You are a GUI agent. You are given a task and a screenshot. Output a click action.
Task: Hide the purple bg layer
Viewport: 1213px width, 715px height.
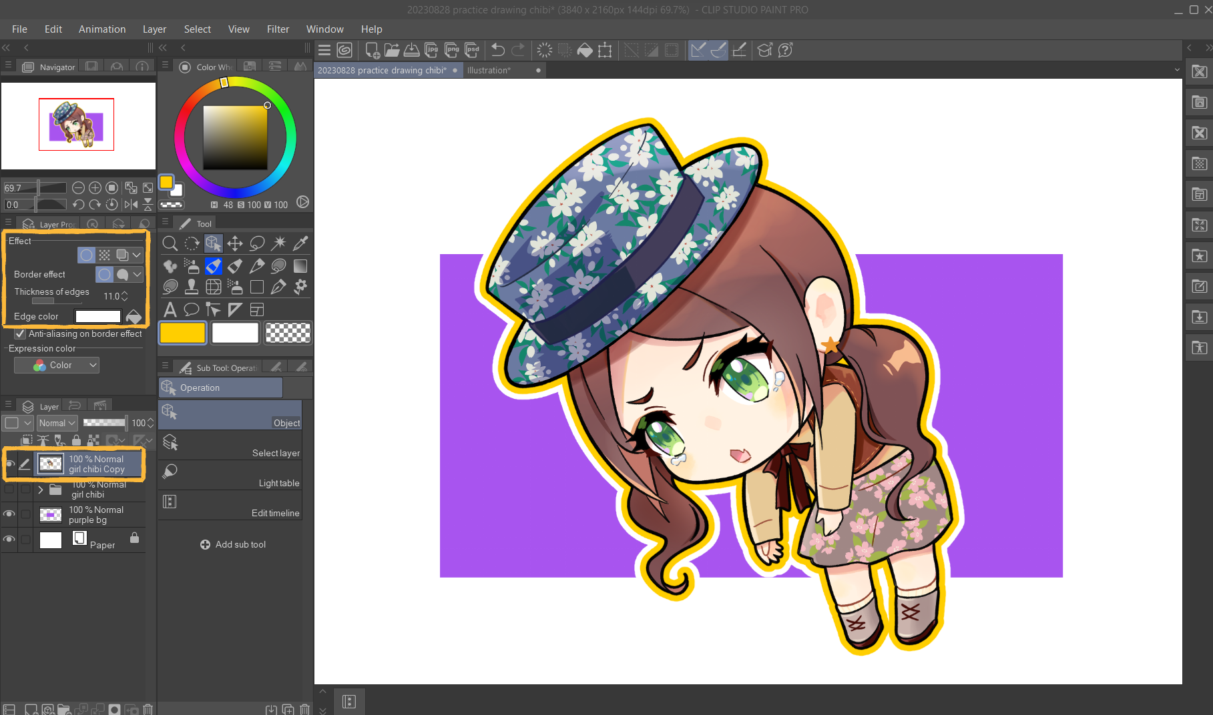(x=9, y=514)
